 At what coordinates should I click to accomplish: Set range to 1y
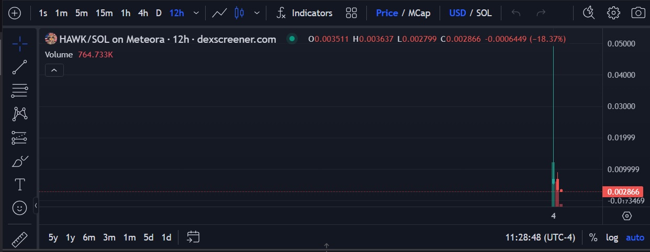click(x=71, y=237)
